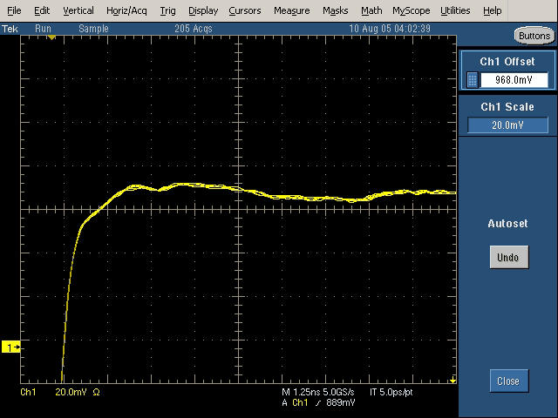The height and width of the screenshot is (418, 558).
Task: Switch to Buttons mode
Action: [x=533, y=36]
